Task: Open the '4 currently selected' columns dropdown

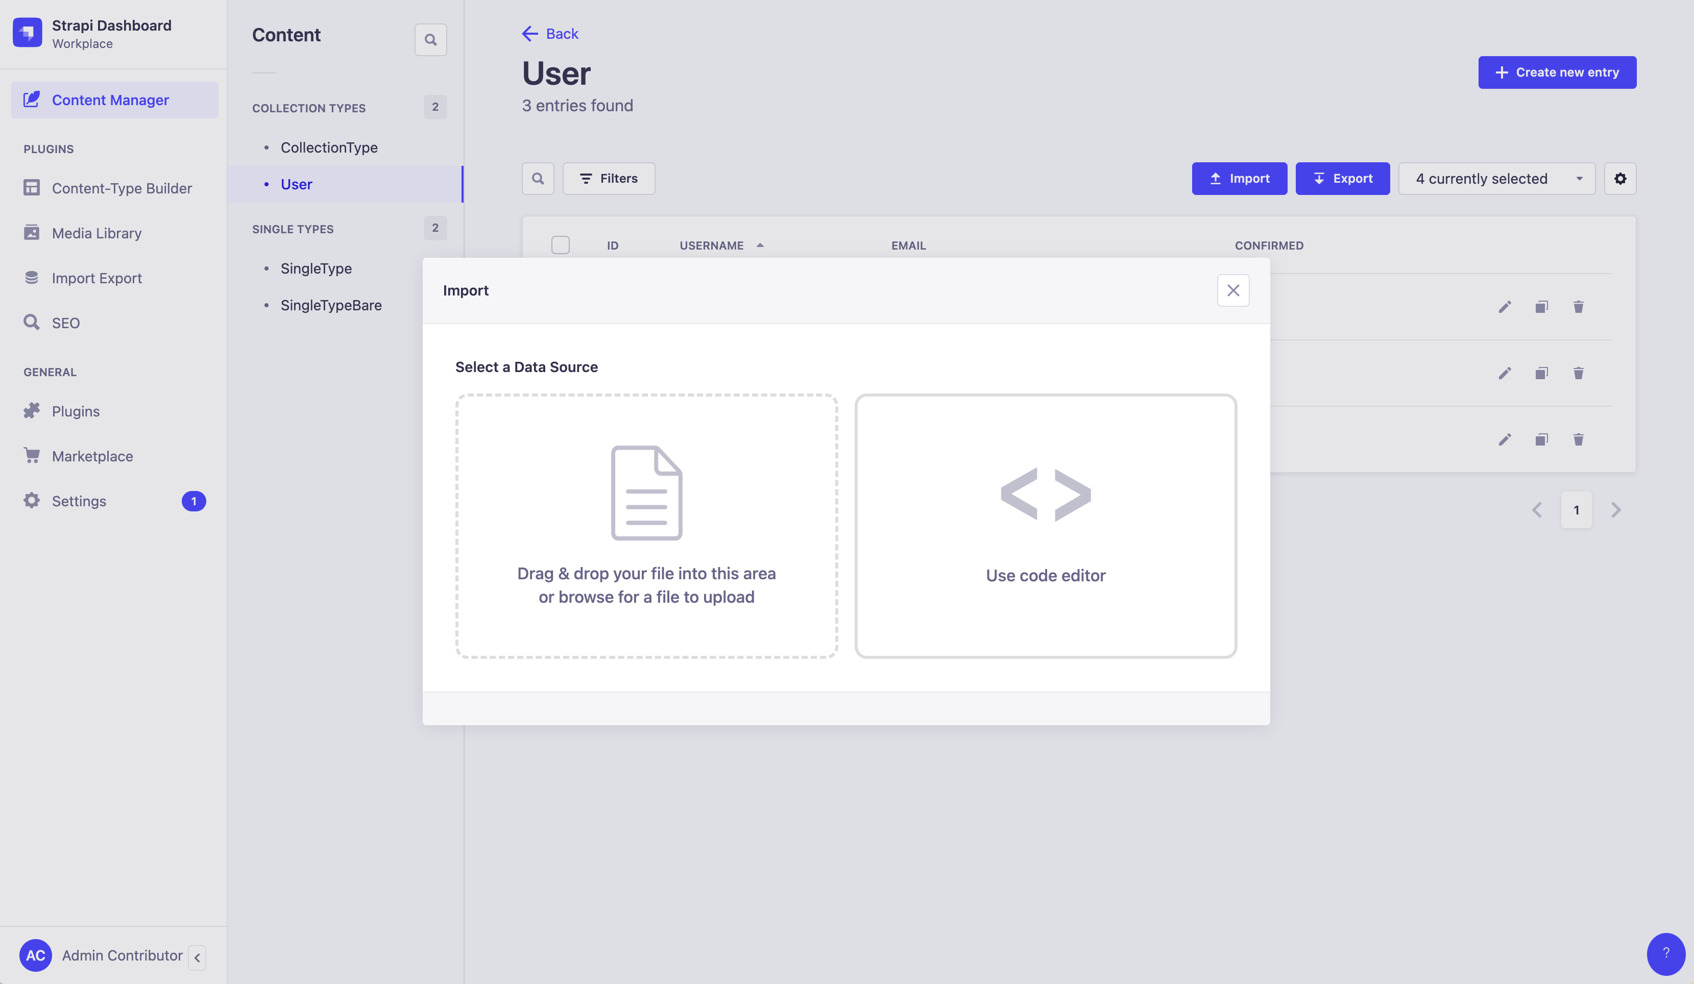Action: click(1496, 178)
